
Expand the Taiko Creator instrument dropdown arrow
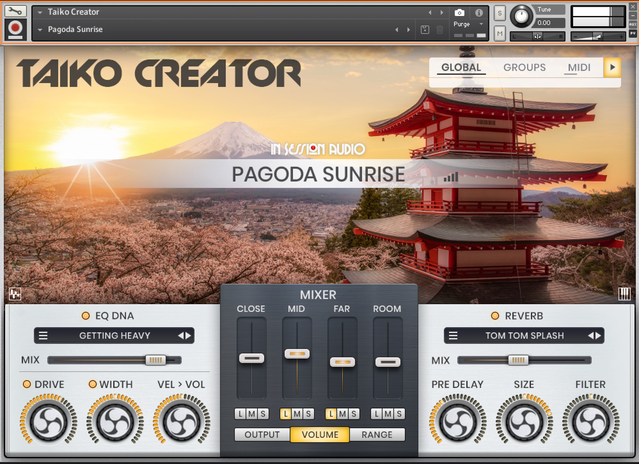click(40, 12)
